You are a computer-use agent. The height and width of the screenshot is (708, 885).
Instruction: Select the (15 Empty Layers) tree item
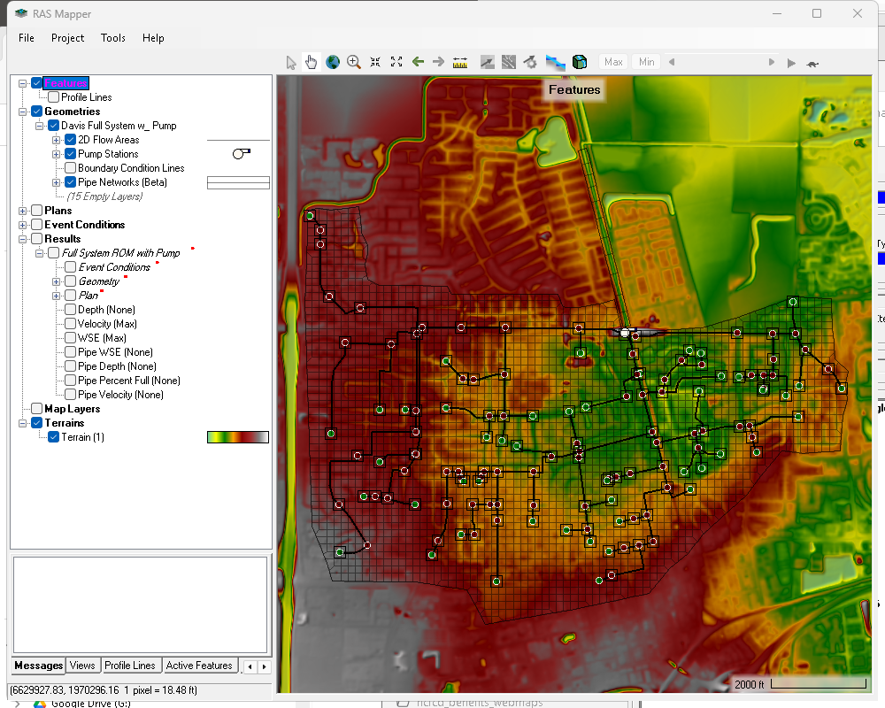pos(105,196)
